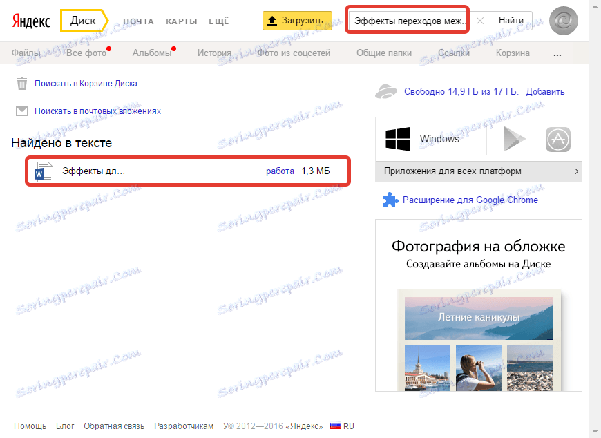
Task: Open the ПОЧТА section
Action: [x=138, y=21]
